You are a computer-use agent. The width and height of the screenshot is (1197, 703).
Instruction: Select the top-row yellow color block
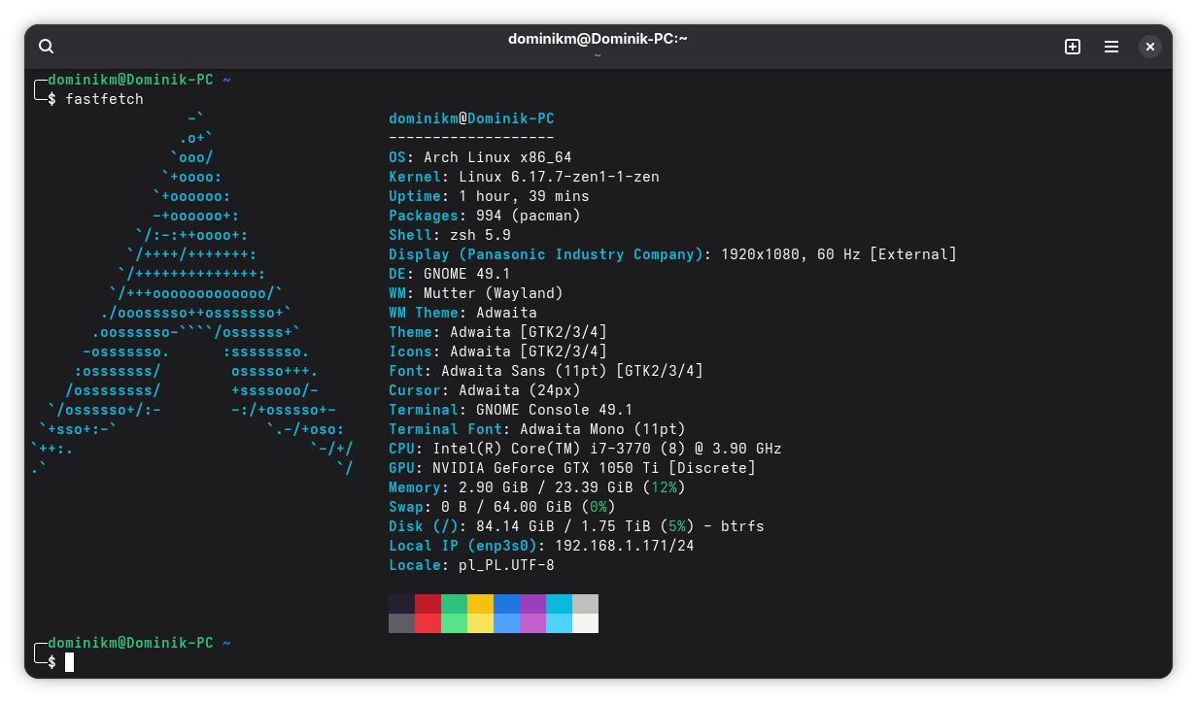tap(480, 604)
